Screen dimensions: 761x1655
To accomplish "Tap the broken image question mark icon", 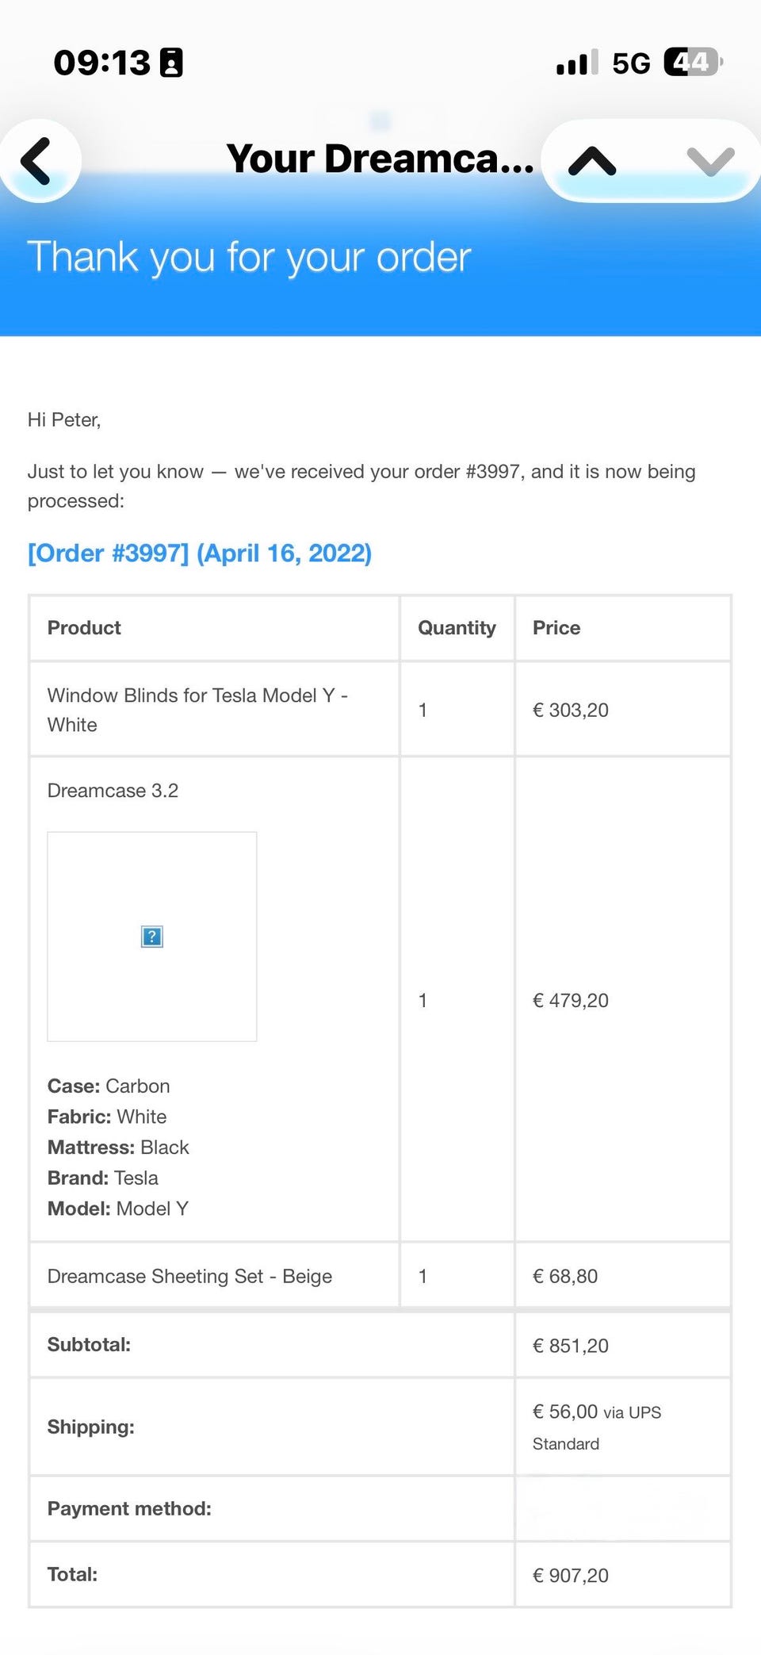I will tap(152, 937).
